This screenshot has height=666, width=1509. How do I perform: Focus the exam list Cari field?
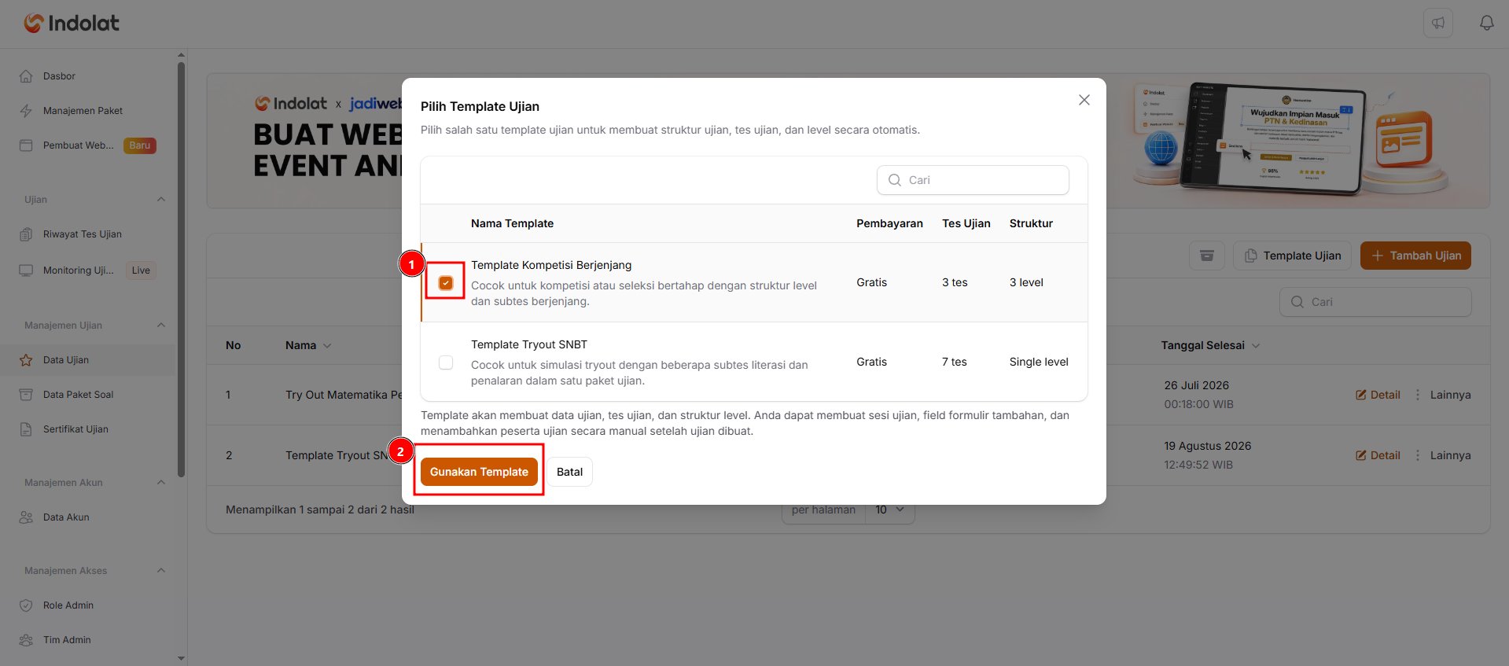(1375, 302)
